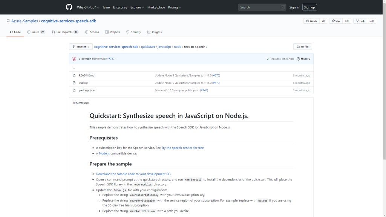Click the repository book icon beside Azure-Samples

(x=8, y=21)
